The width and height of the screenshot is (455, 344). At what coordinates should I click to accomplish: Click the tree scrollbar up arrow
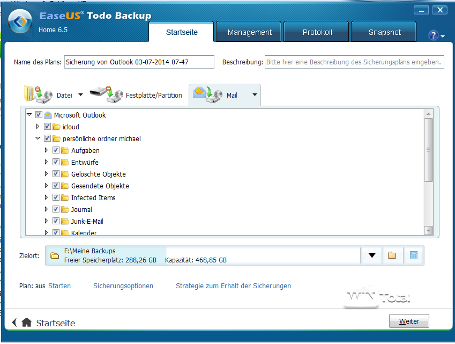(428, 114)
